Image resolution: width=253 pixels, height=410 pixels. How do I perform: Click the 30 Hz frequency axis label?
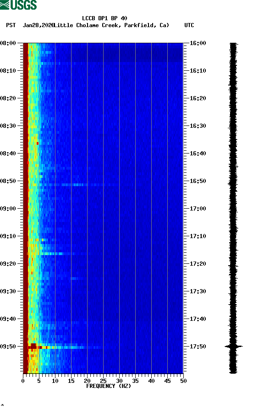click(x=119, y=381)
